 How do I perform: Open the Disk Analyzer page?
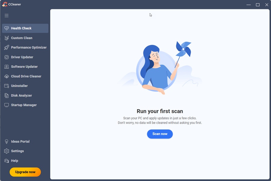click(25, 96)
